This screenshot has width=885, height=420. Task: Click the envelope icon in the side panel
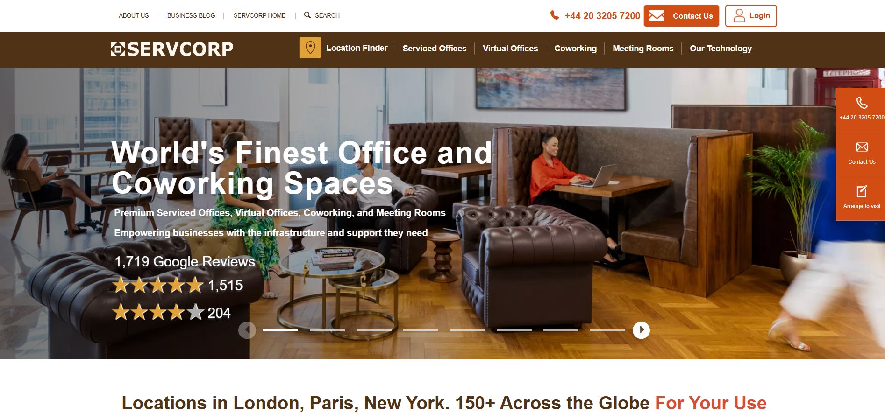[x=862, y=147]
